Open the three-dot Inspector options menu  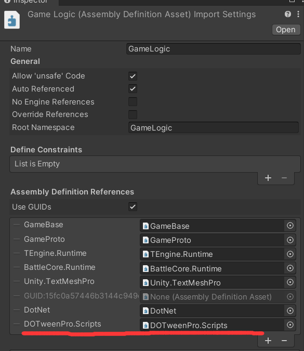pyautogui.click(x=298, y=15)
